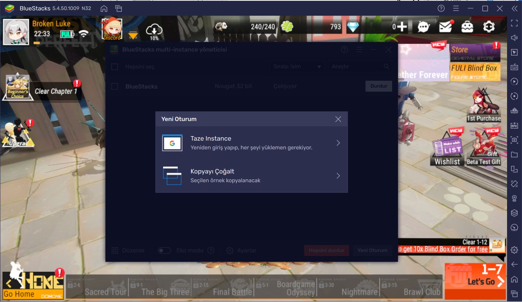Screen dimensions: 522x302
Task: Open the media folder icon in sidebar
Action: click(x=514, y=154)
